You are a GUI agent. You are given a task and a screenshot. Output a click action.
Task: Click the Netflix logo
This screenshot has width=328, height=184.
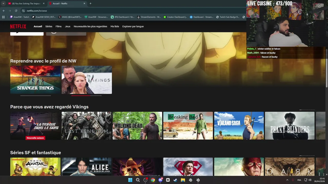point(18,26)
